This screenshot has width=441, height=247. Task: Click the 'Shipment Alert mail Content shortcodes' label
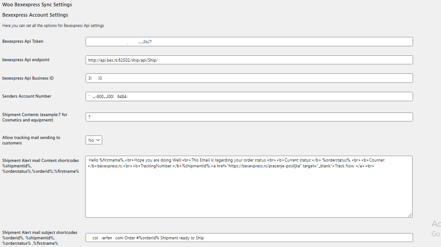[41, 166]
